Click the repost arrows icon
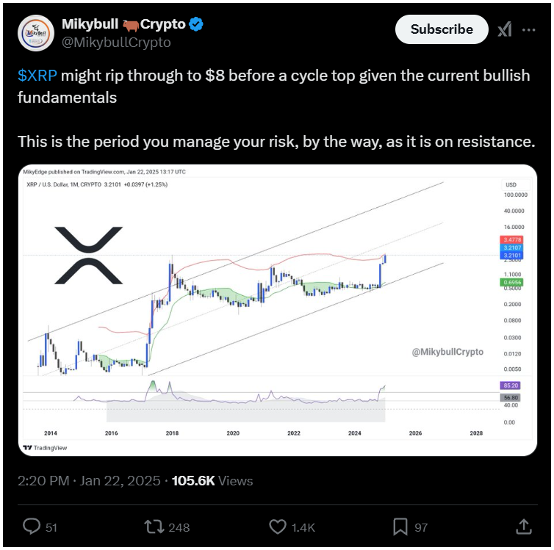Image resolution: width=554 pixels, height=550 pixels. point(154,527)
